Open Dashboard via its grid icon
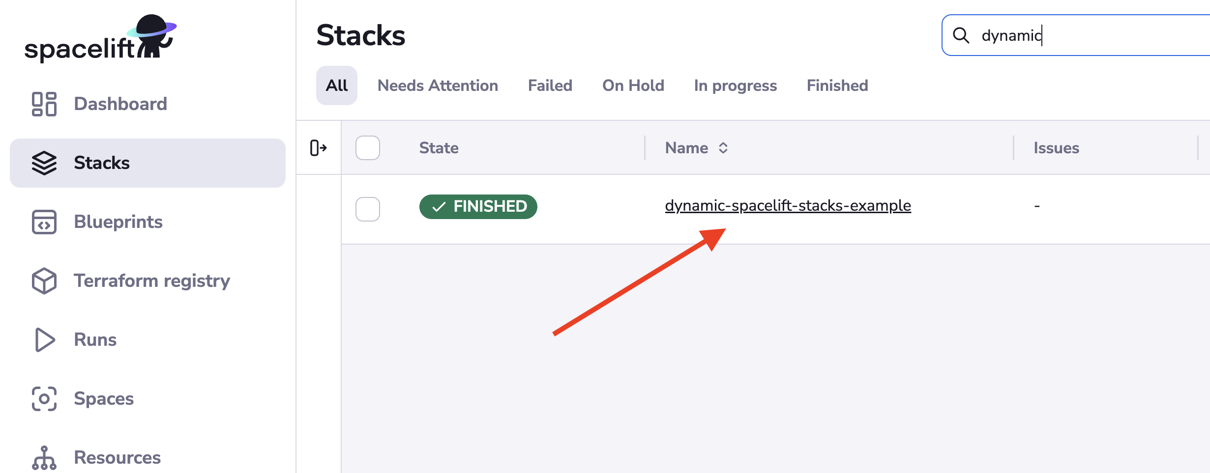The image size is (1210, 473). tap(44, 104)
